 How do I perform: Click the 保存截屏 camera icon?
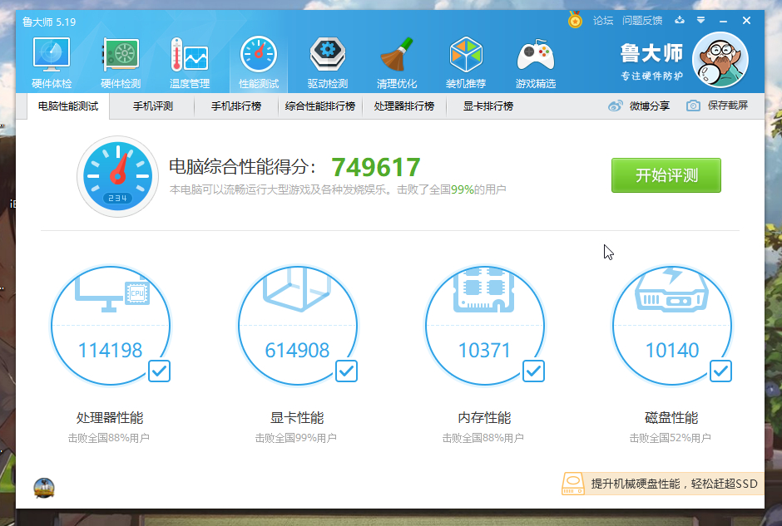coord(693,106)
